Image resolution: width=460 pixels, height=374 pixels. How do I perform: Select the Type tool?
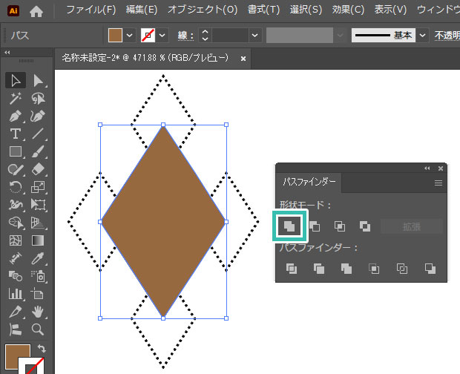(x=16, y=134)
